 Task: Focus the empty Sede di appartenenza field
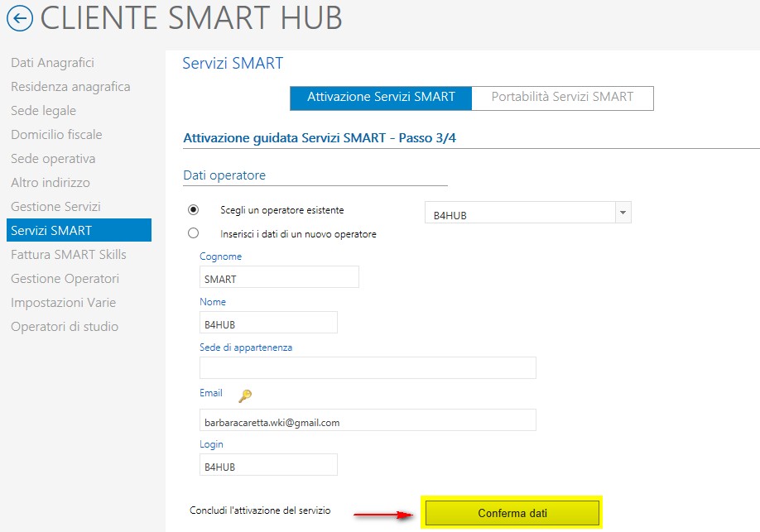368,367
